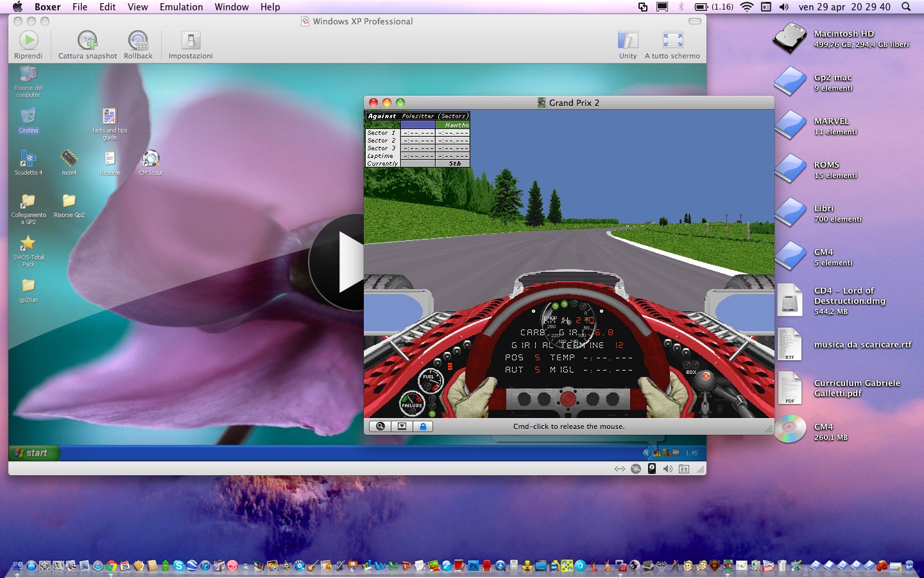Expand hidden XP system tray icons
The height and width of the screenshot is (578, 924).
pyautogui.click(x=646, y=453)
